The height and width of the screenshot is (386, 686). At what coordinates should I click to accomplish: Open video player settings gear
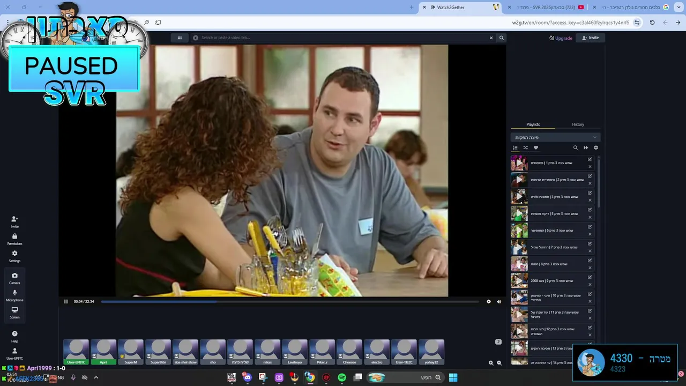pyautogui.click(x=489, y=301)
